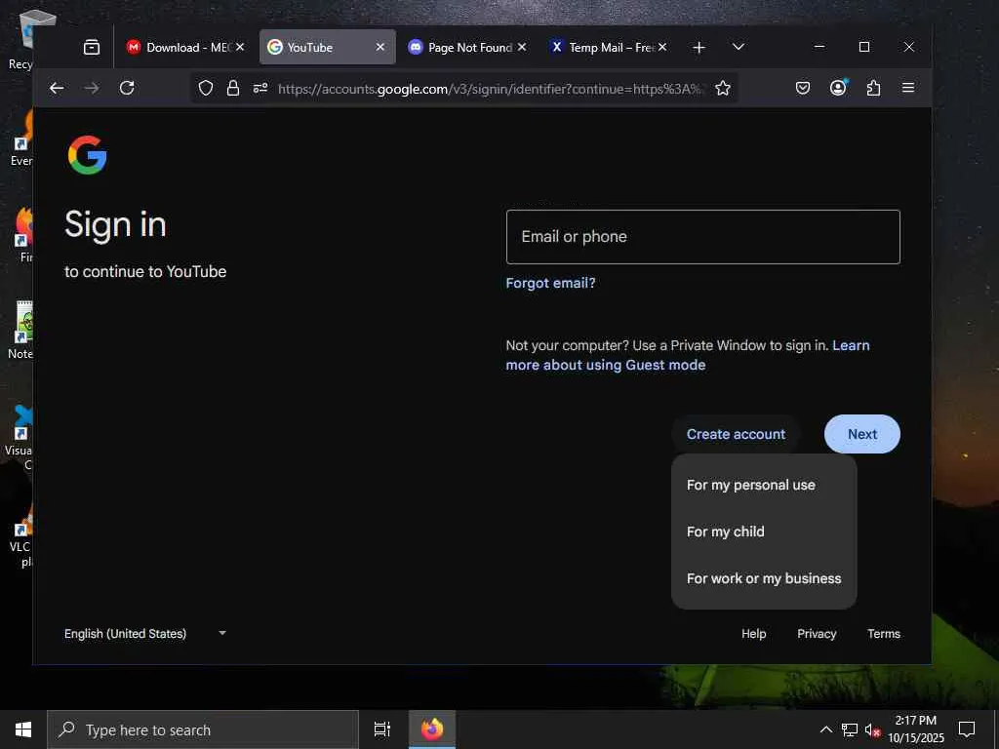Show site security padlock info
The width and height of the screenshot is (999, 749).
coord(233,88)
